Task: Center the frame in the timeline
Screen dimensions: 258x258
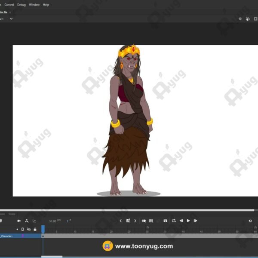Action: (166, 221)
